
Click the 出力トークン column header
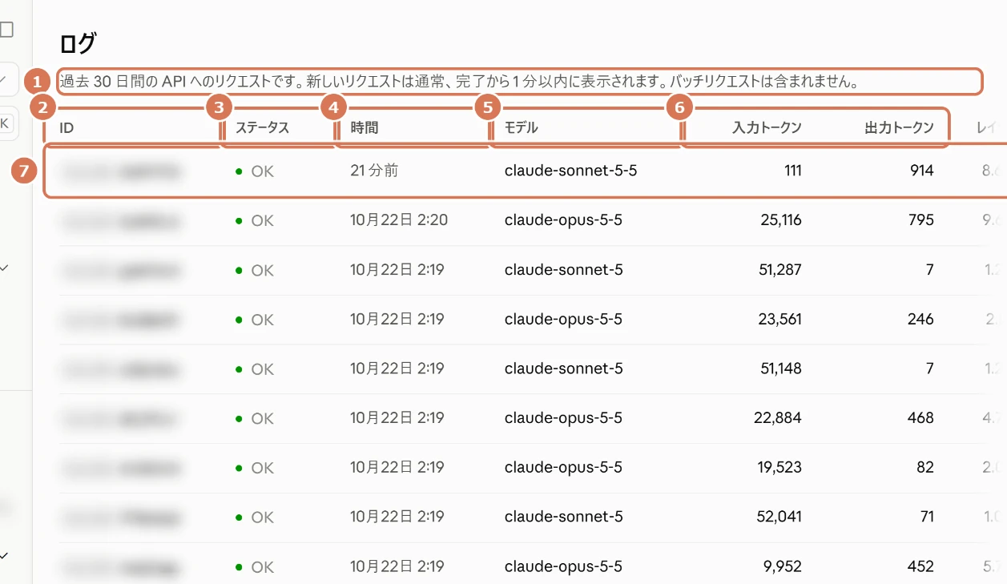point(899,127)
